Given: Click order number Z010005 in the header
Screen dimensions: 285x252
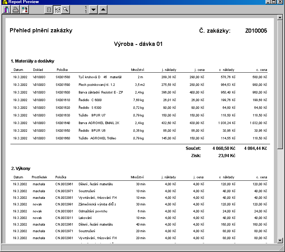Looking at the screenshot, I should coord(256,31).
